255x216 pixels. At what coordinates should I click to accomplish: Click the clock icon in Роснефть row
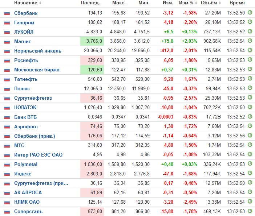(x=250, y=59)
